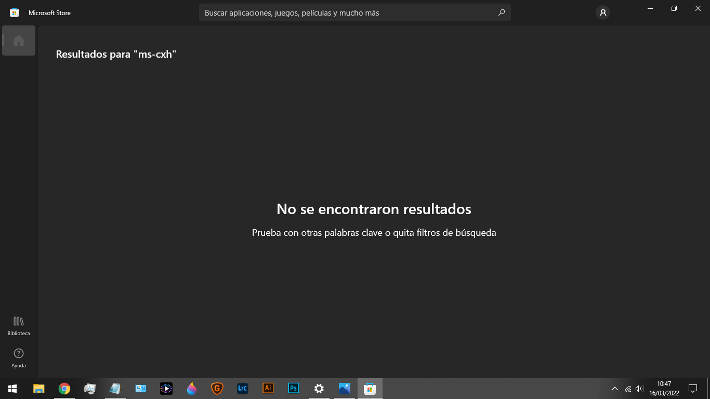Expand the hidden system tray icons
Screen dimensions: 710x399
[615, 389]
